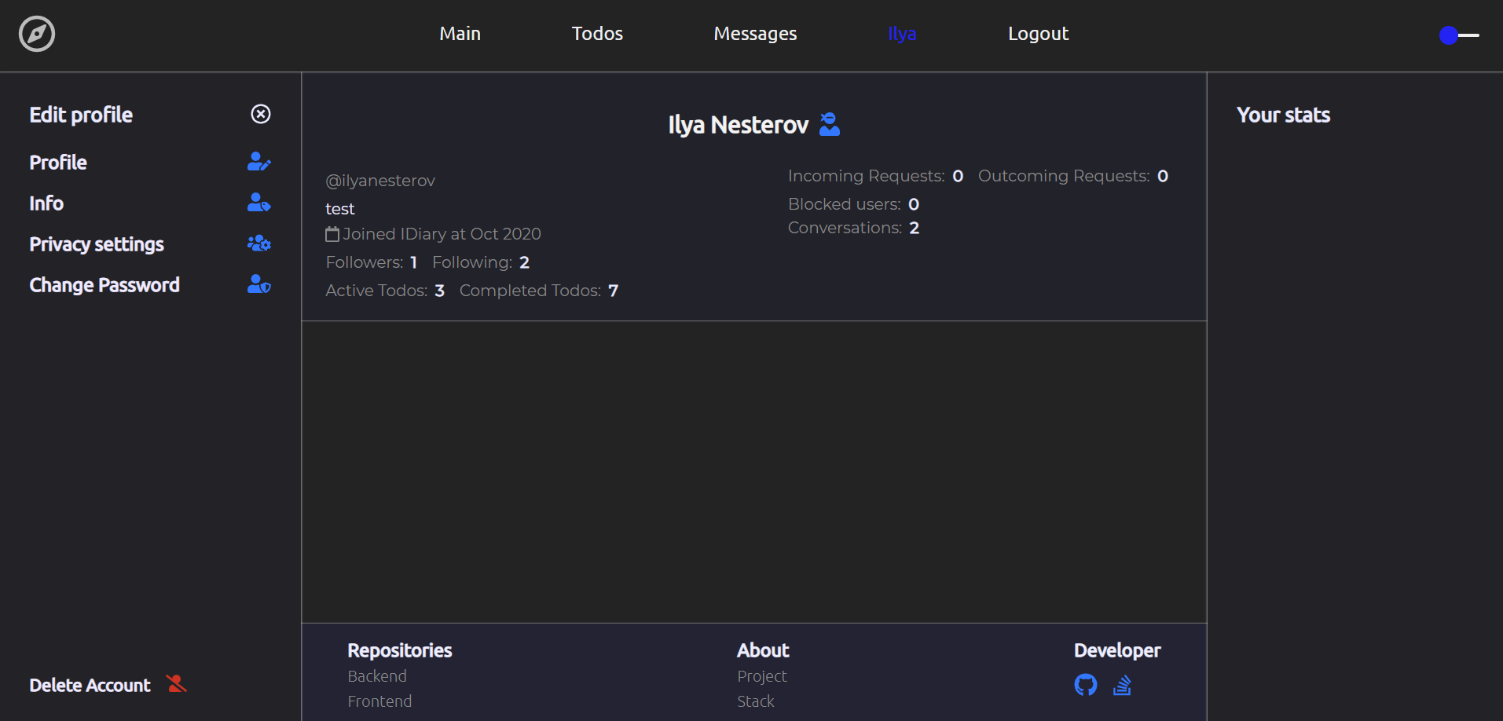Click the user icon beside Ilya Nesterov
Image resolution: width=1503 pixels, height=721 pixels.
[830, 124]
